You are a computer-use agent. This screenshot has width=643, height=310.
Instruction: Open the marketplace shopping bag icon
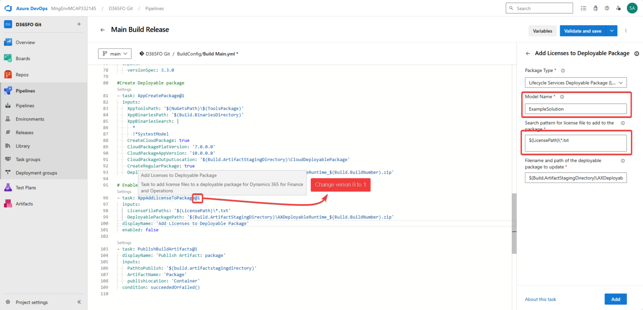[x=595, y=8]
